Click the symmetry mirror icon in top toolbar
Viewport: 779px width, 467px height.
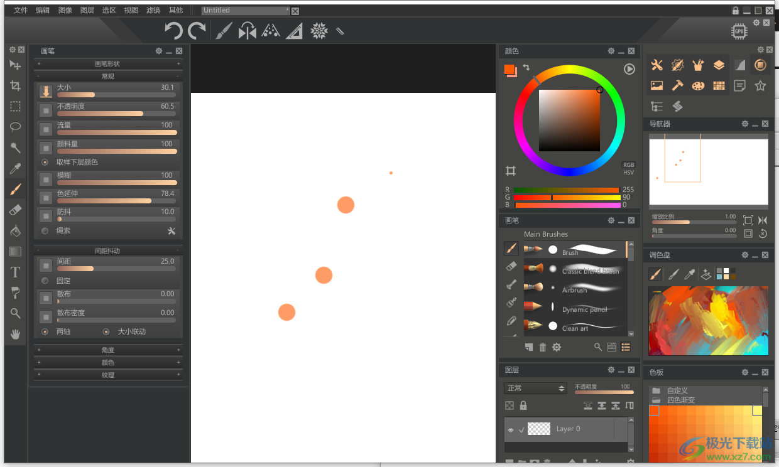248,30
